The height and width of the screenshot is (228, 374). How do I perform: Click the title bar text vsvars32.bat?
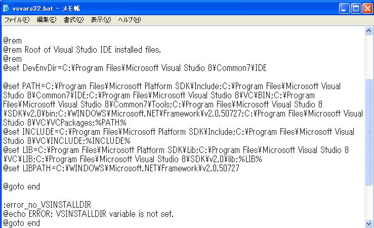(32, 9)
